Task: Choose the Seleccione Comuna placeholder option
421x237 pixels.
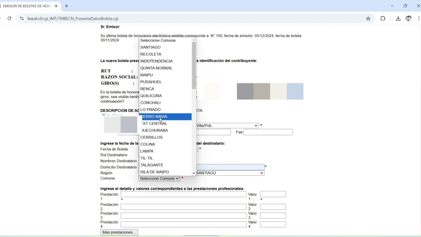Action: [165, 40]
